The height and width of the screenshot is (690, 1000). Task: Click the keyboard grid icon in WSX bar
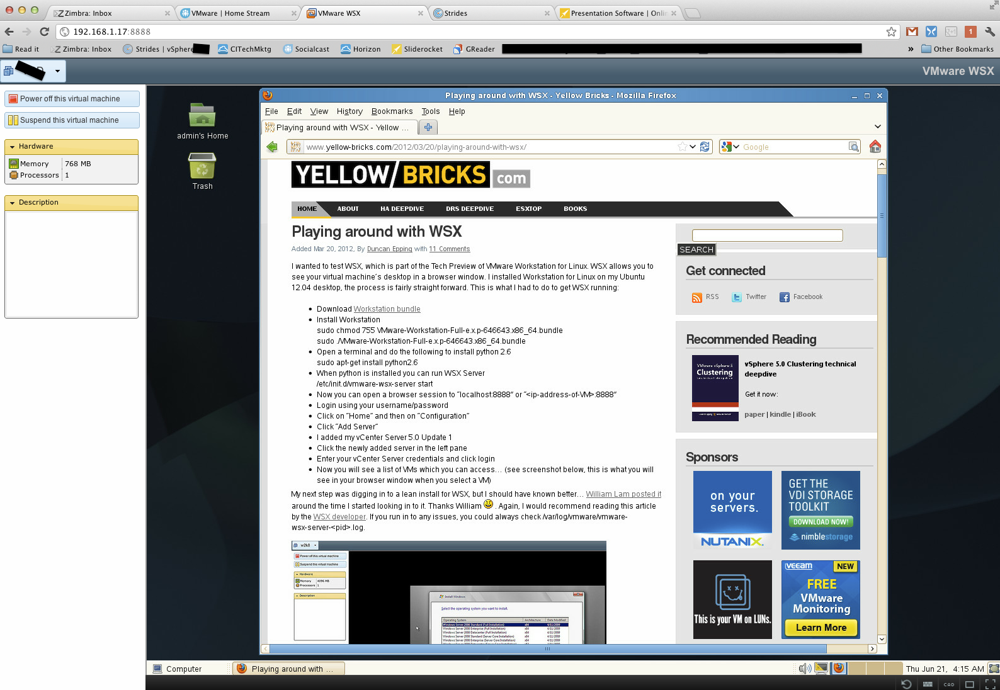click(x=928, y=684)
